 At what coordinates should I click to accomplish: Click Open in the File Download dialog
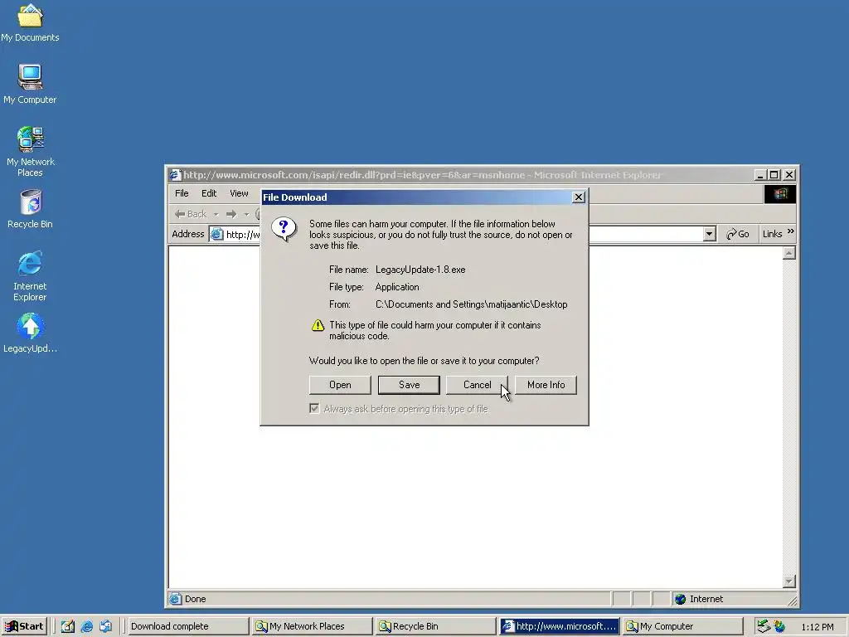point(340,385)
